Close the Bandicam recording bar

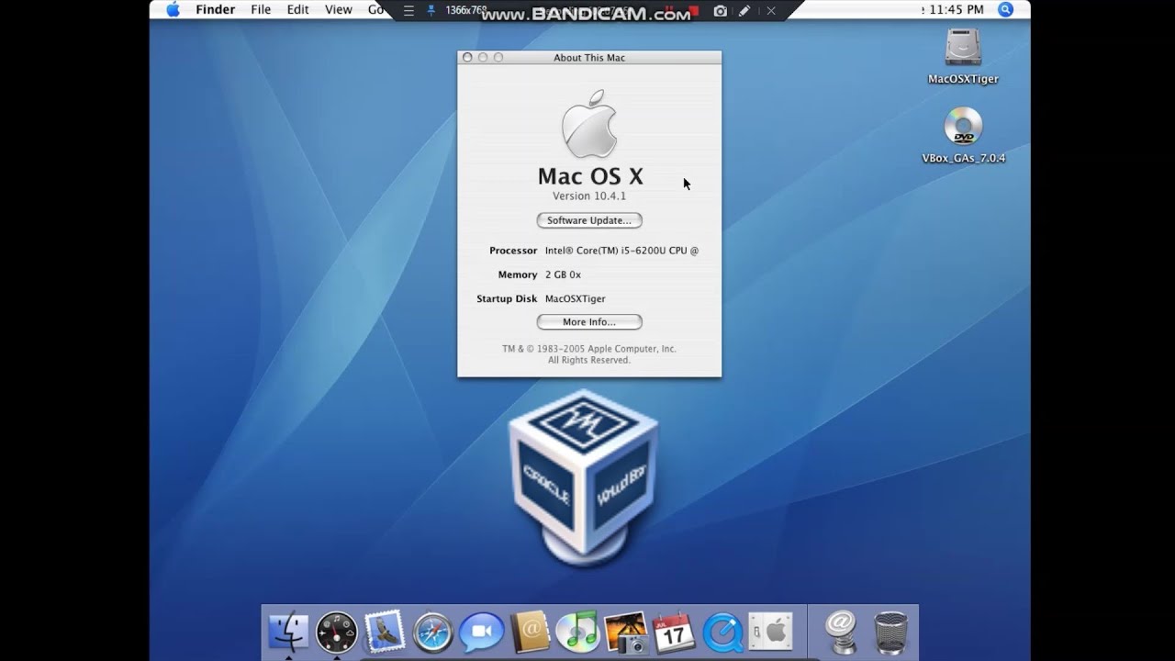(x=771, y=11)
